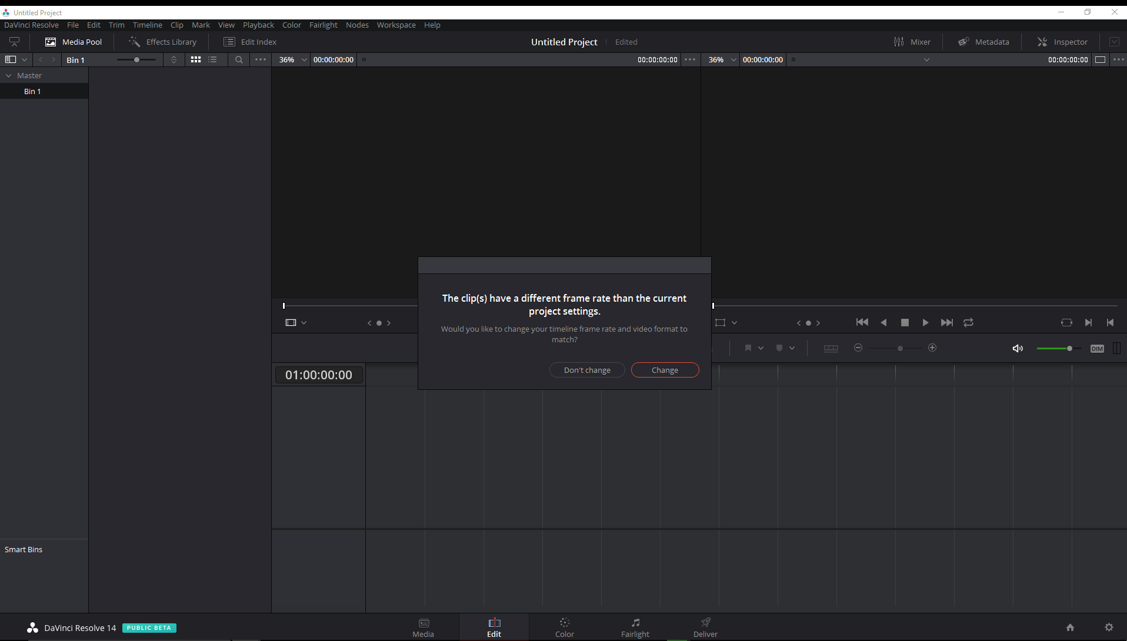
Task: Toggle loop playback
Action: point(968,322)
